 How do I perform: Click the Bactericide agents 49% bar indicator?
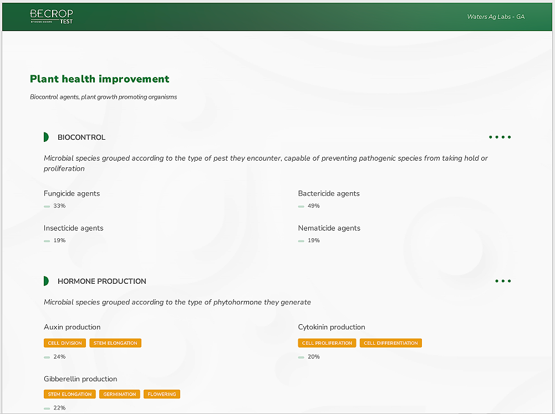click(x=301, y=206)
